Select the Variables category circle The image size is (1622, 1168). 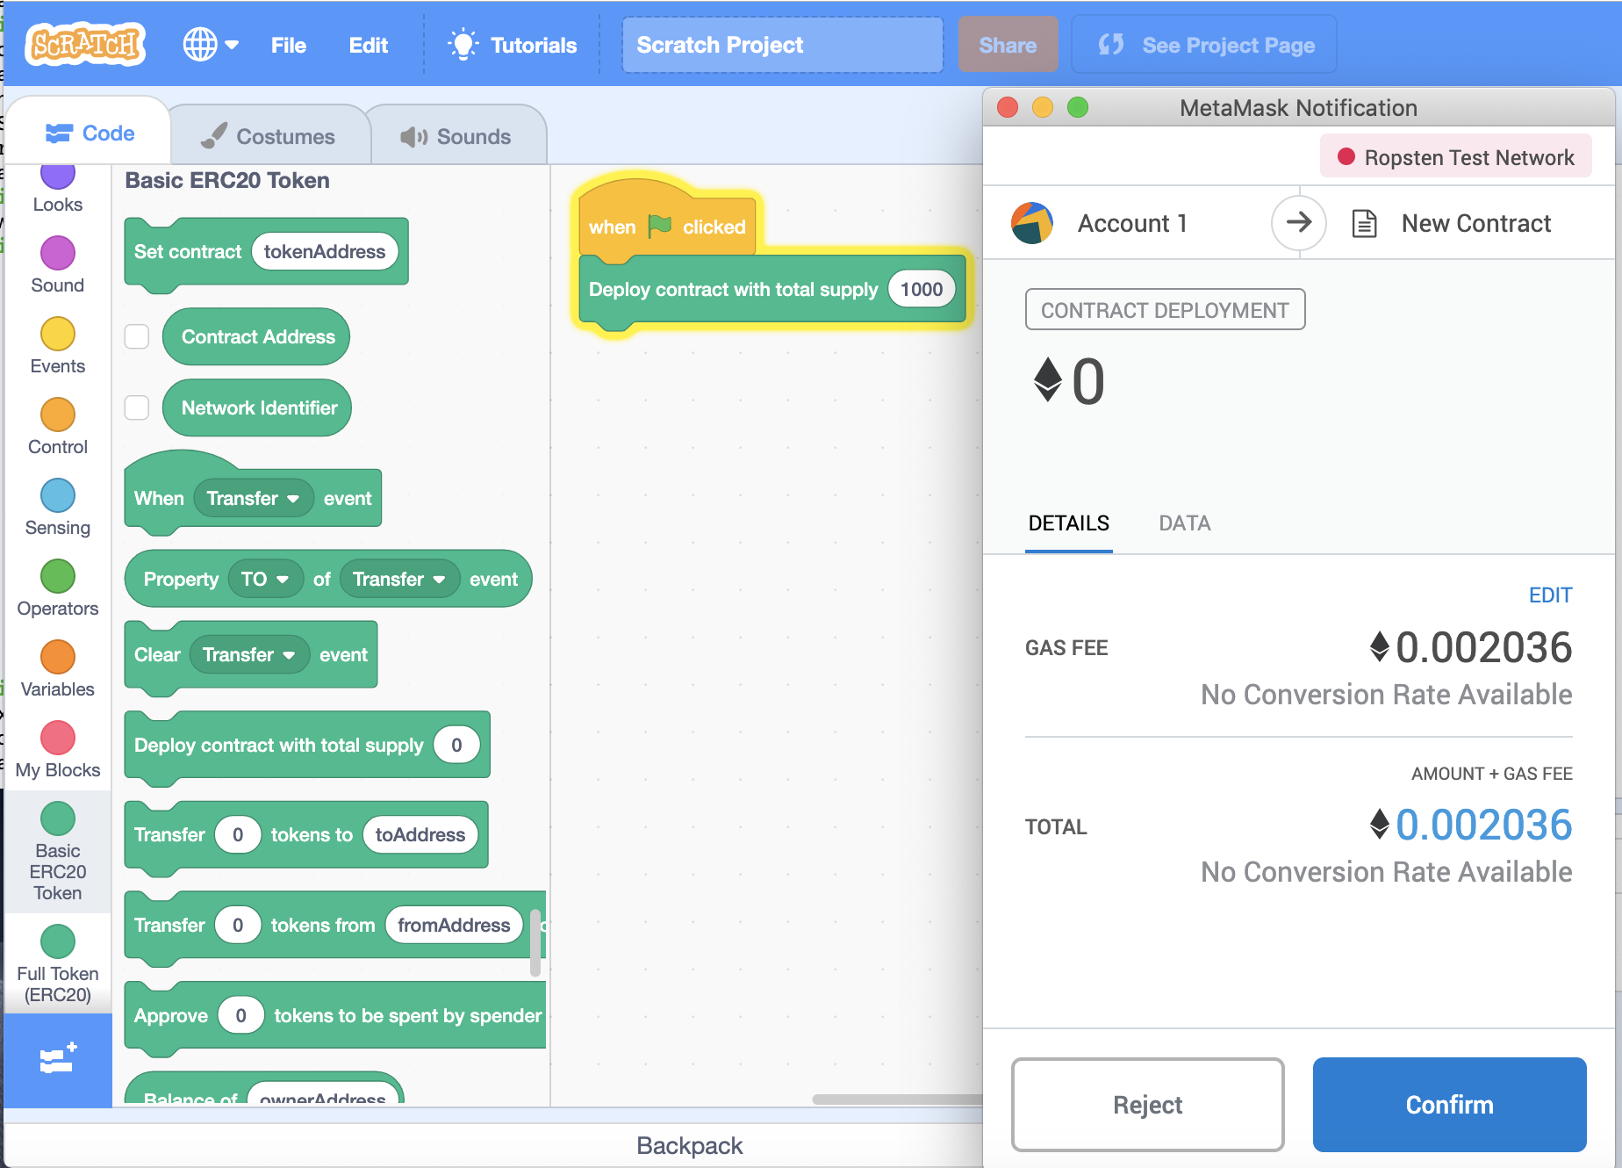58,657
